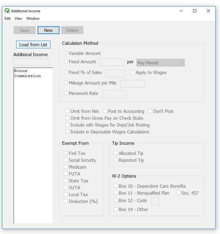
Task: Click the New button
Action: point(48,30)
